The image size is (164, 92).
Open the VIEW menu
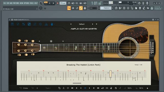tap(21, 3)
